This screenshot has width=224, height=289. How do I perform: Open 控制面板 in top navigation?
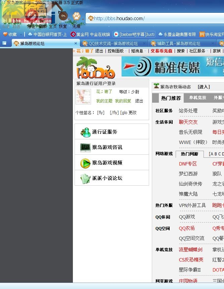[x=116, y=51]
